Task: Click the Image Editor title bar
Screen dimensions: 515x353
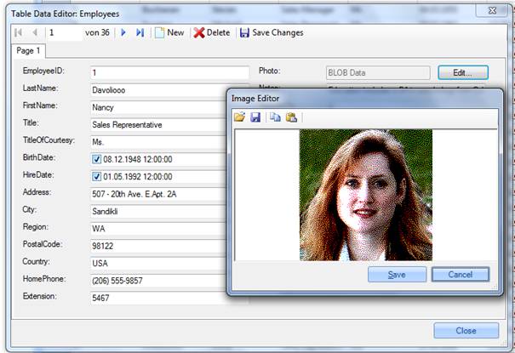Action: pyautogui.click(x=364, y=99)
